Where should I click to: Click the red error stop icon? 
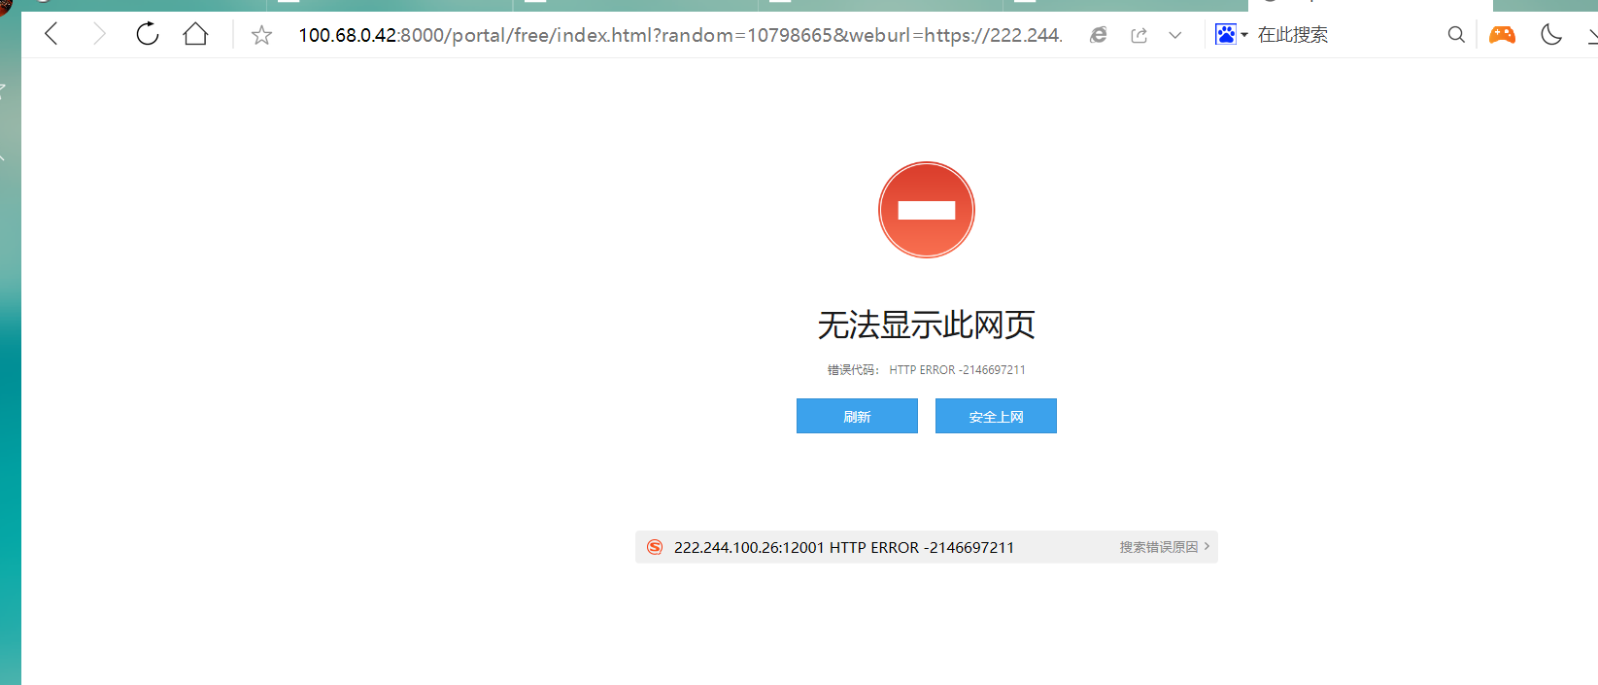click(x=927, y=210)
